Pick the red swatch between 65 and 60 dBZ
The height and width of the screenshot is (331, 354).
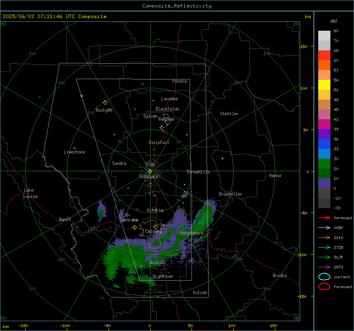click(x=324, y=55)
